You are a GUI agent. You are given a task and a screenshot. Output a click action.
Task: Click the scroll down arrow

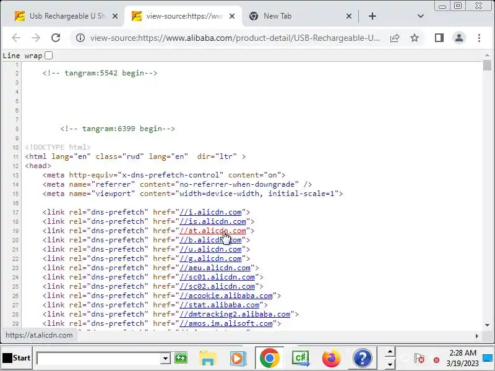(487, 325)
